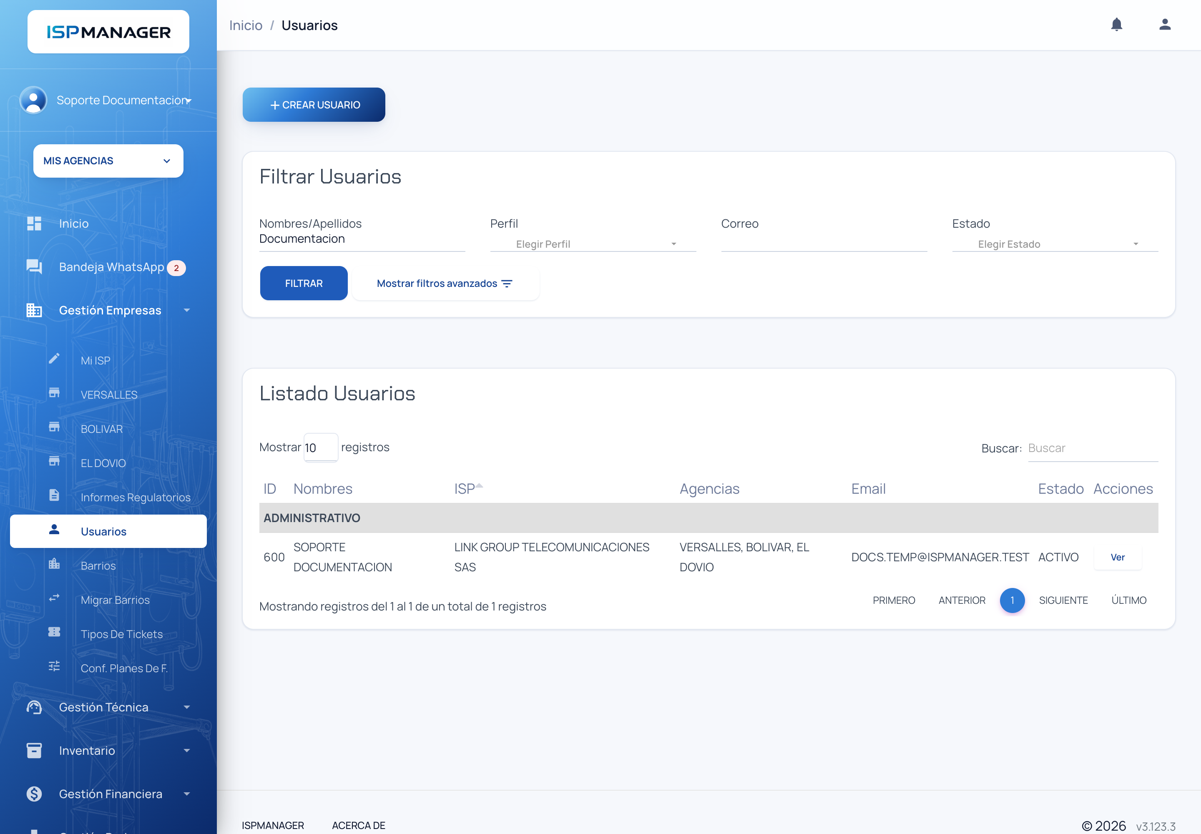Expand the Soporte Documentacion user menu arrow
The width and height of the screenshot is (1201, 834).
tap(188, 100)
